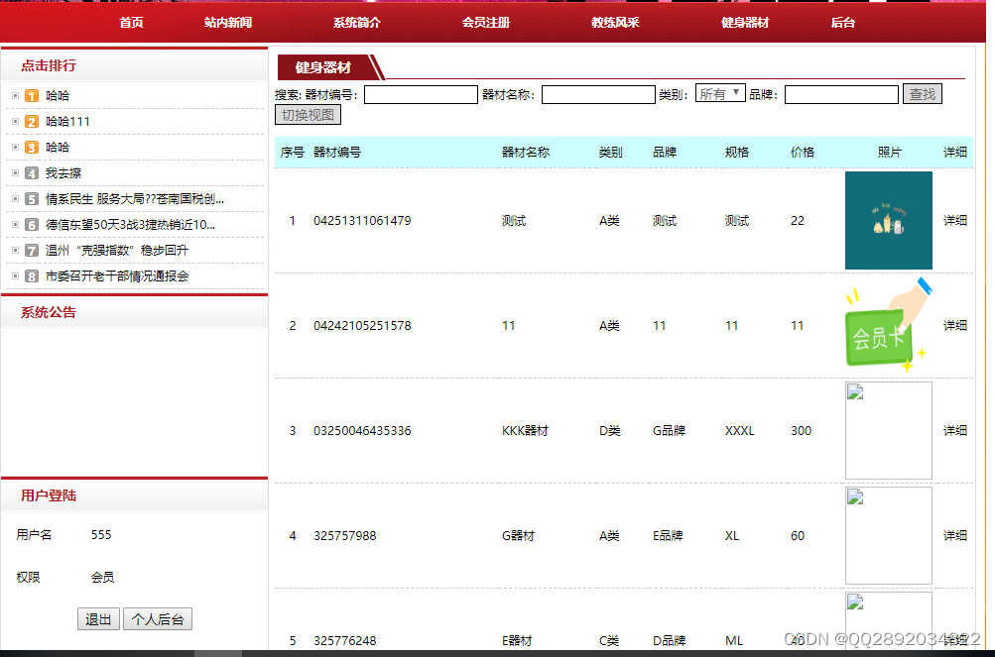The height and width of the screenshot is (657, 995).
Task: Click the rank 2 badge beside 哈哈111
Action: [30, 121]
